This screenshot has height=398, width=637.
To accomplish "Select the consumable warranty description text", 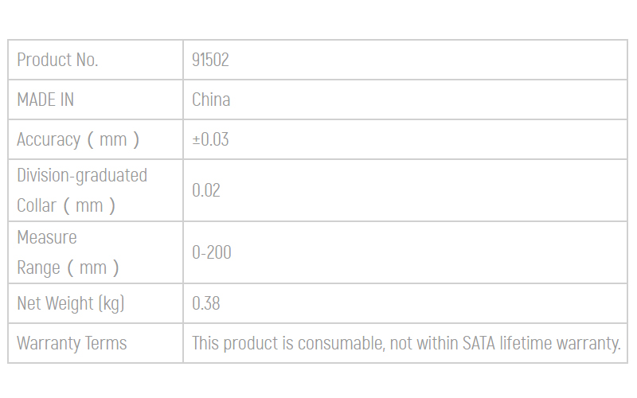I will 406,343.
